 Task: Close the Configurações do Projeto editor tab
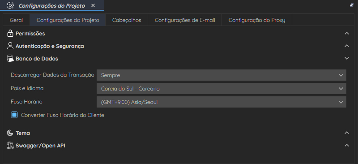coord(93,5)
